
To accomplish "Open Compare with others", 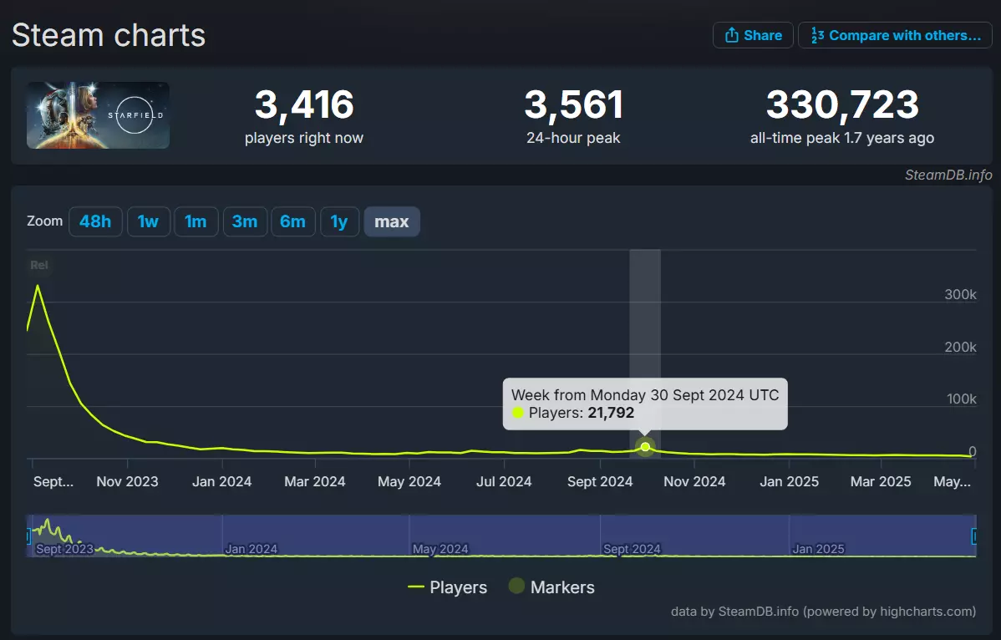I will click(895, 35).
